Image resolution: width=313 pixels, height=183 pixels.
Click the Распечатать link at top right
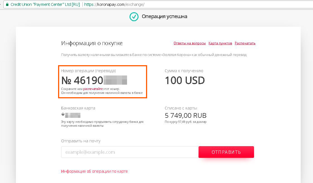[245, 43]
